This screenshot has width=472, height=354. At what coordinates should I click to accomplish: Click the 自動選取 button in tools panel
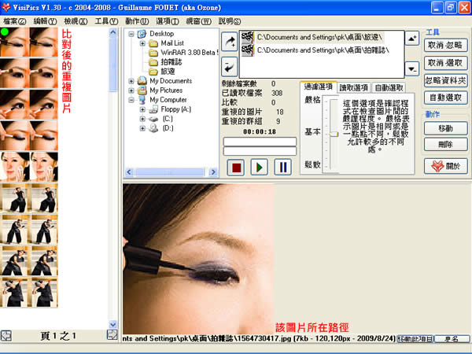click(x=445, y=98)
